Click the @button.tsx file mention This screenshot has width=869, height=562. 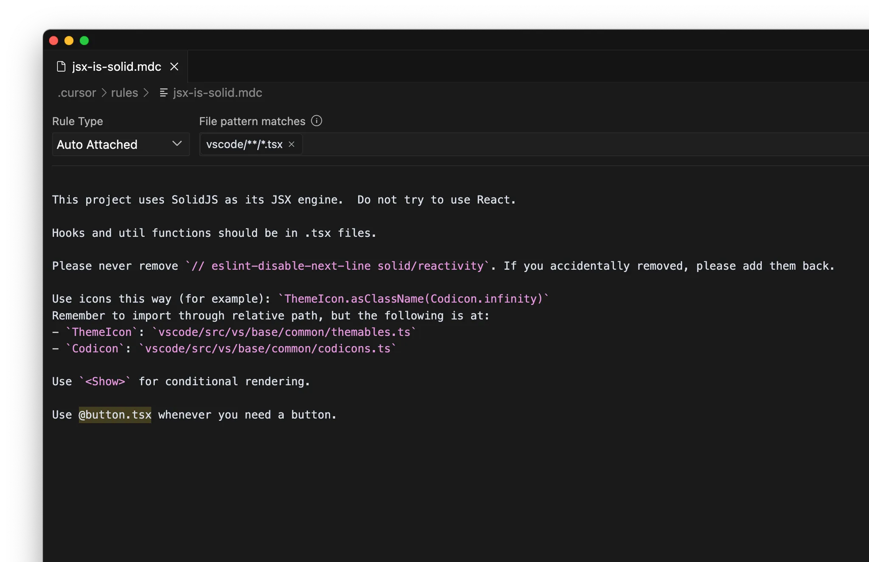(115, 415)
